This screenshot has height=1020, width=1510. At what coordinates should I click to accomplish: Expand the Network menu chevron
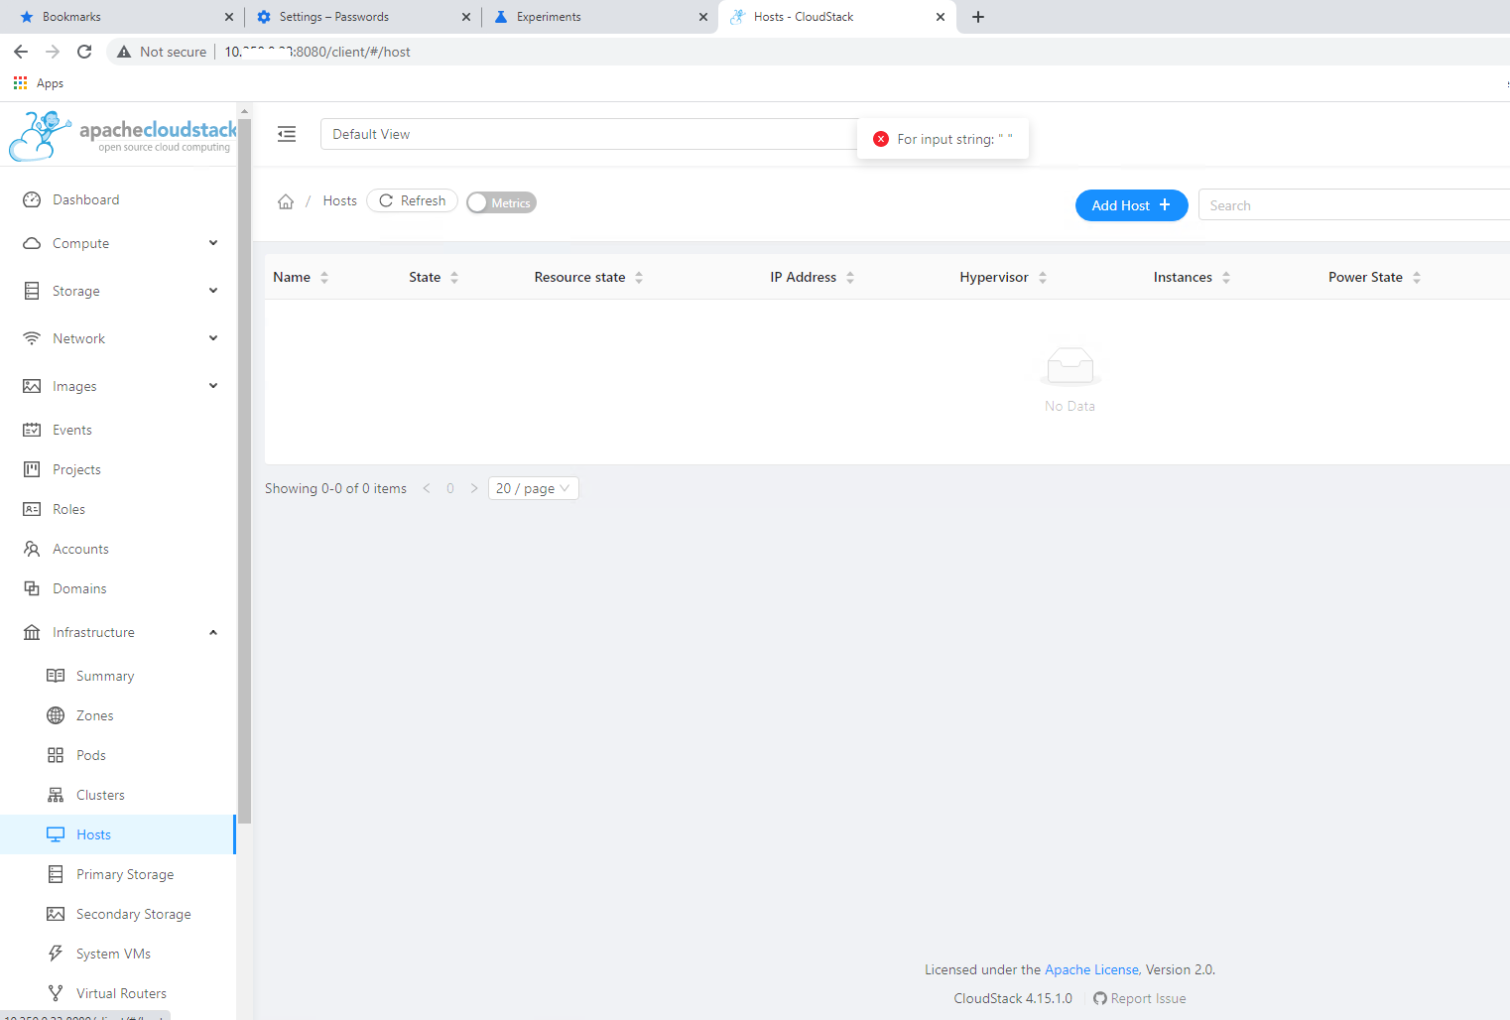point(213,338)
